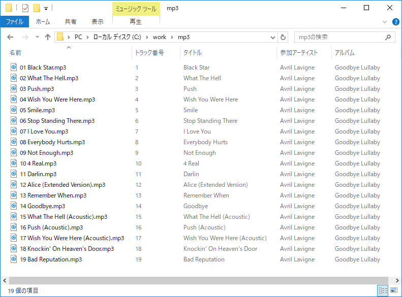
Task: Click the file icon of 13 Remember When.mp3
Action: (x=14, y=195)
